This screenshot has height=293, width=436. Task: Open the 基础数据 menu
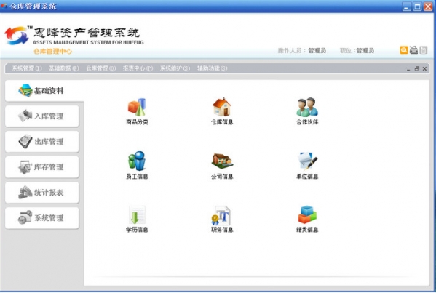pyautogui.click(x=63, y=68)
